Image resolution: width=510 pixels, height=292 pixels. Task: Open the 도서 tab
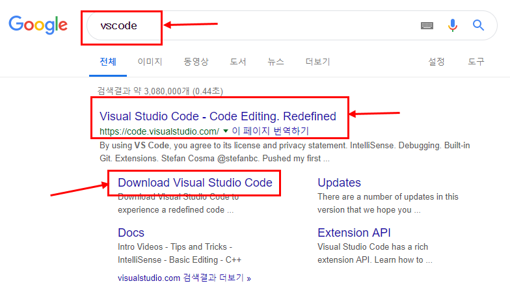click(x=238, y=61)
